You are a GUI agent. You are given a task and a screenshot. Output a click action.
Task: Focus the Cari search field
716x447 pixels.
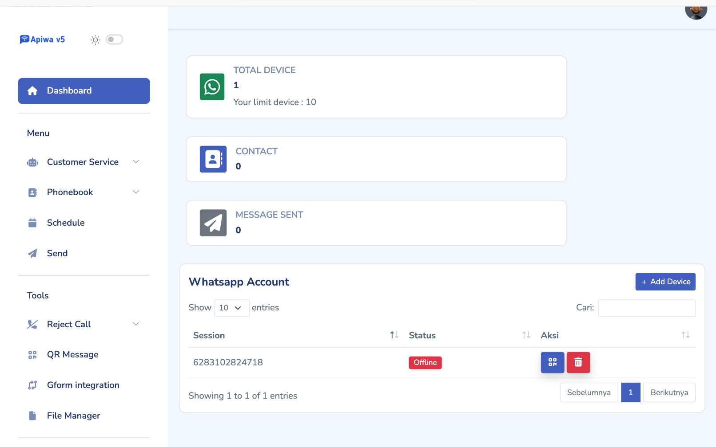pos(646,308)
